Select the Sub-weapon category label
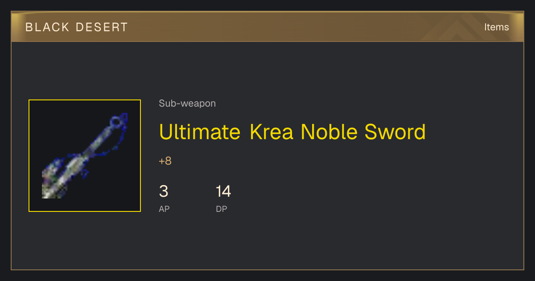The height and width of the screenshot is (281, 535). (x=187, y=103)
